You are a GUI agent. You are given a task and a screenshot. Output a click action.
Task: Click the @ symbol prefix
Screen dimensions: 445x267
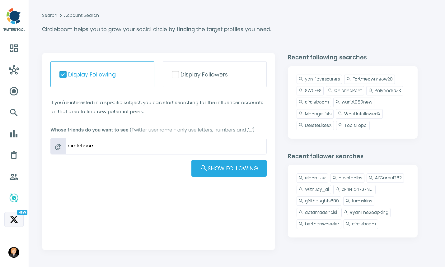pos(58,146)
